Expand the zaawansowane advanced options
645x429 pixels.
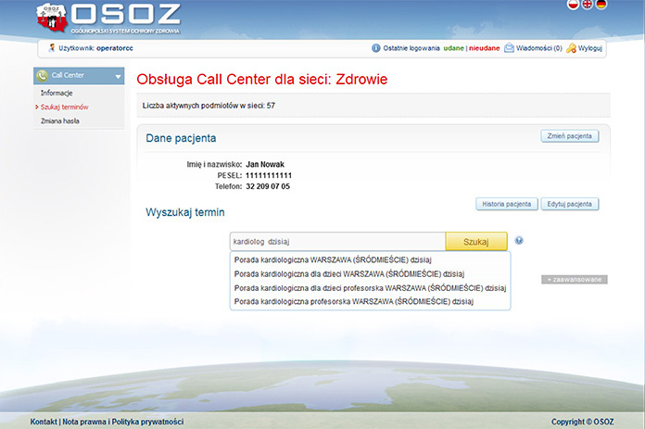575,280
